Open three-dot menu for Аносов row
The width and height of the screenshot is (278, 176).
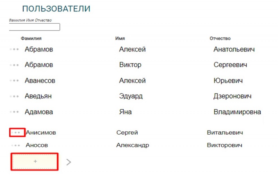(16, 145)
